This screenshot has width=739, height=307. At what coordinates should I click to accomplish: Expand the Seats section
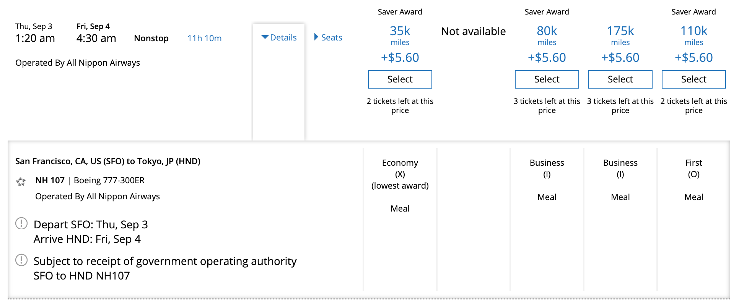(x=328, y=37)
